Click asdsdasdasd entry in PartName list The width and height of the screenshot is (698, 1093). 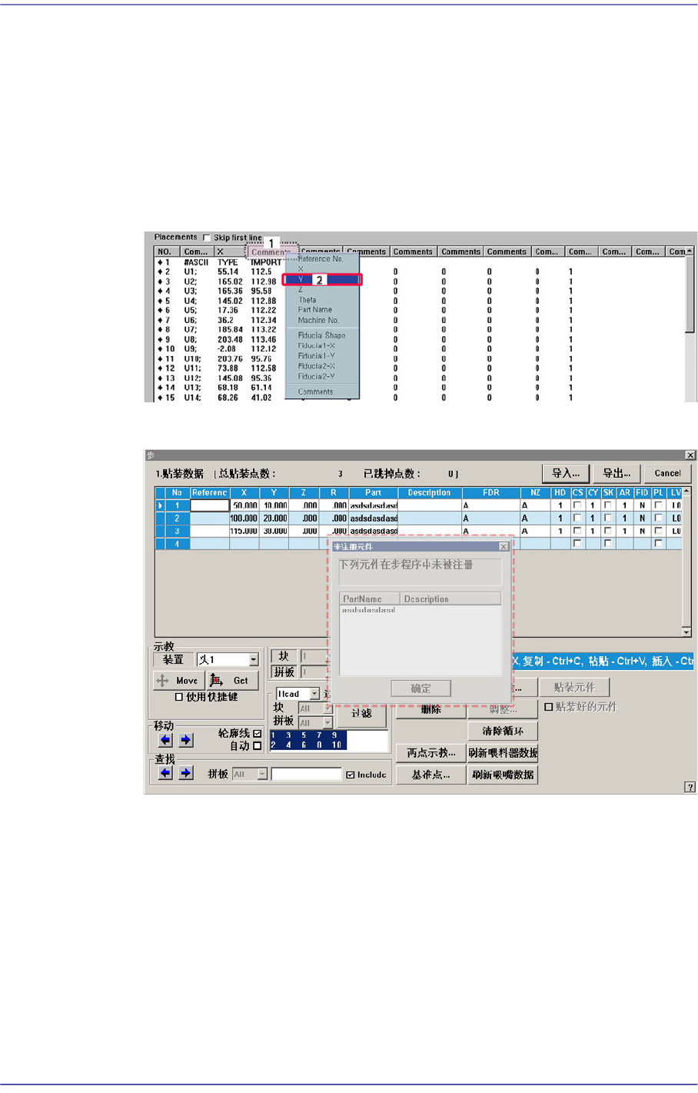tap(369, 610)
